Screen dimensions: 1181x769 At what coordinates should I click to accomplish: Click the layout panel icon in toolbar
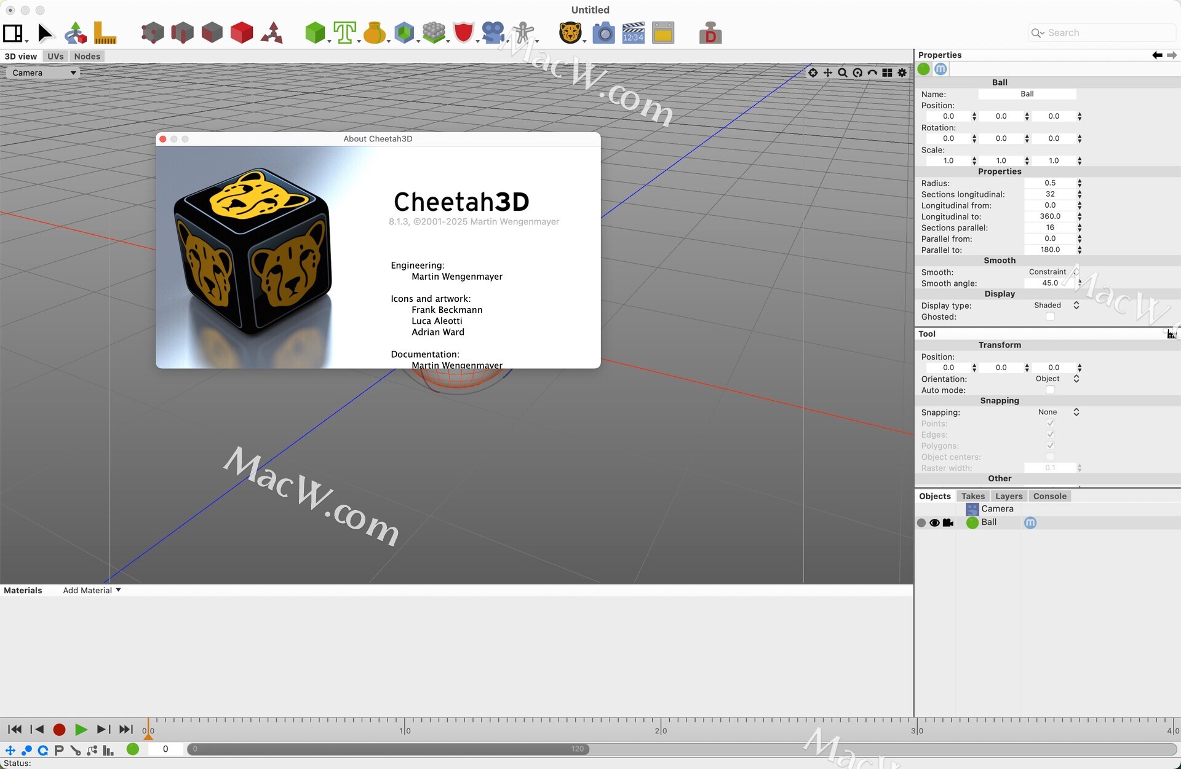[x=13, y=33]
